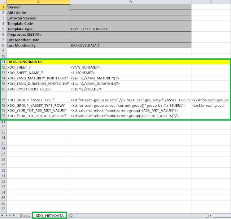
Task: Click the 'Template Type' cell
Action: click(38, 29)
